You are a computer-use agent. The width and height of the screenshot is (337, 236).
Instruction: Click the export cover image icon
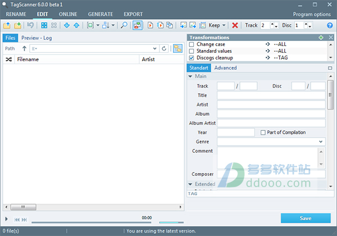click(x=193, y=25)
